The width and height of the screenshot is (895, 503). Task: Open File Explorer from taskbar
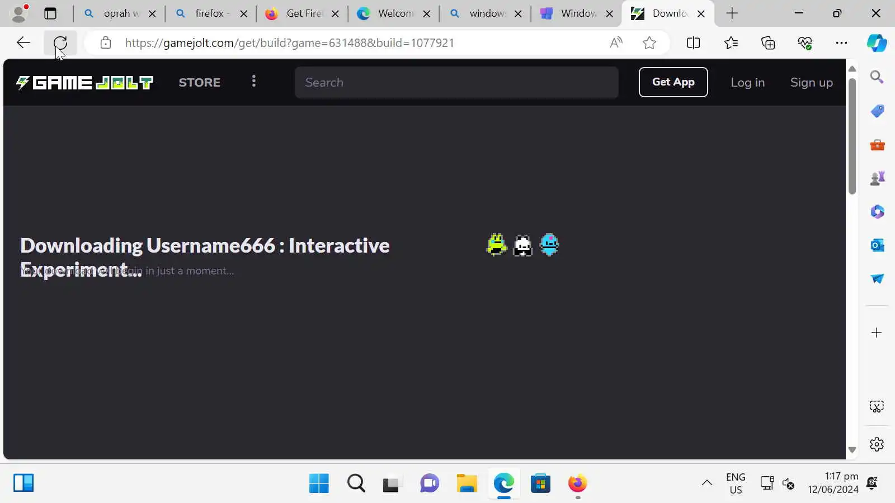coord(467,483)
